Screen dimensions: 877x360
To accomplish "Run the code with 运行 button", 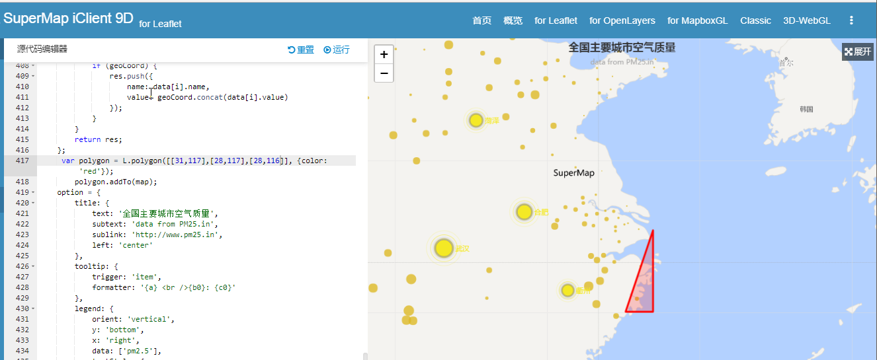I will tap(336, 50).
